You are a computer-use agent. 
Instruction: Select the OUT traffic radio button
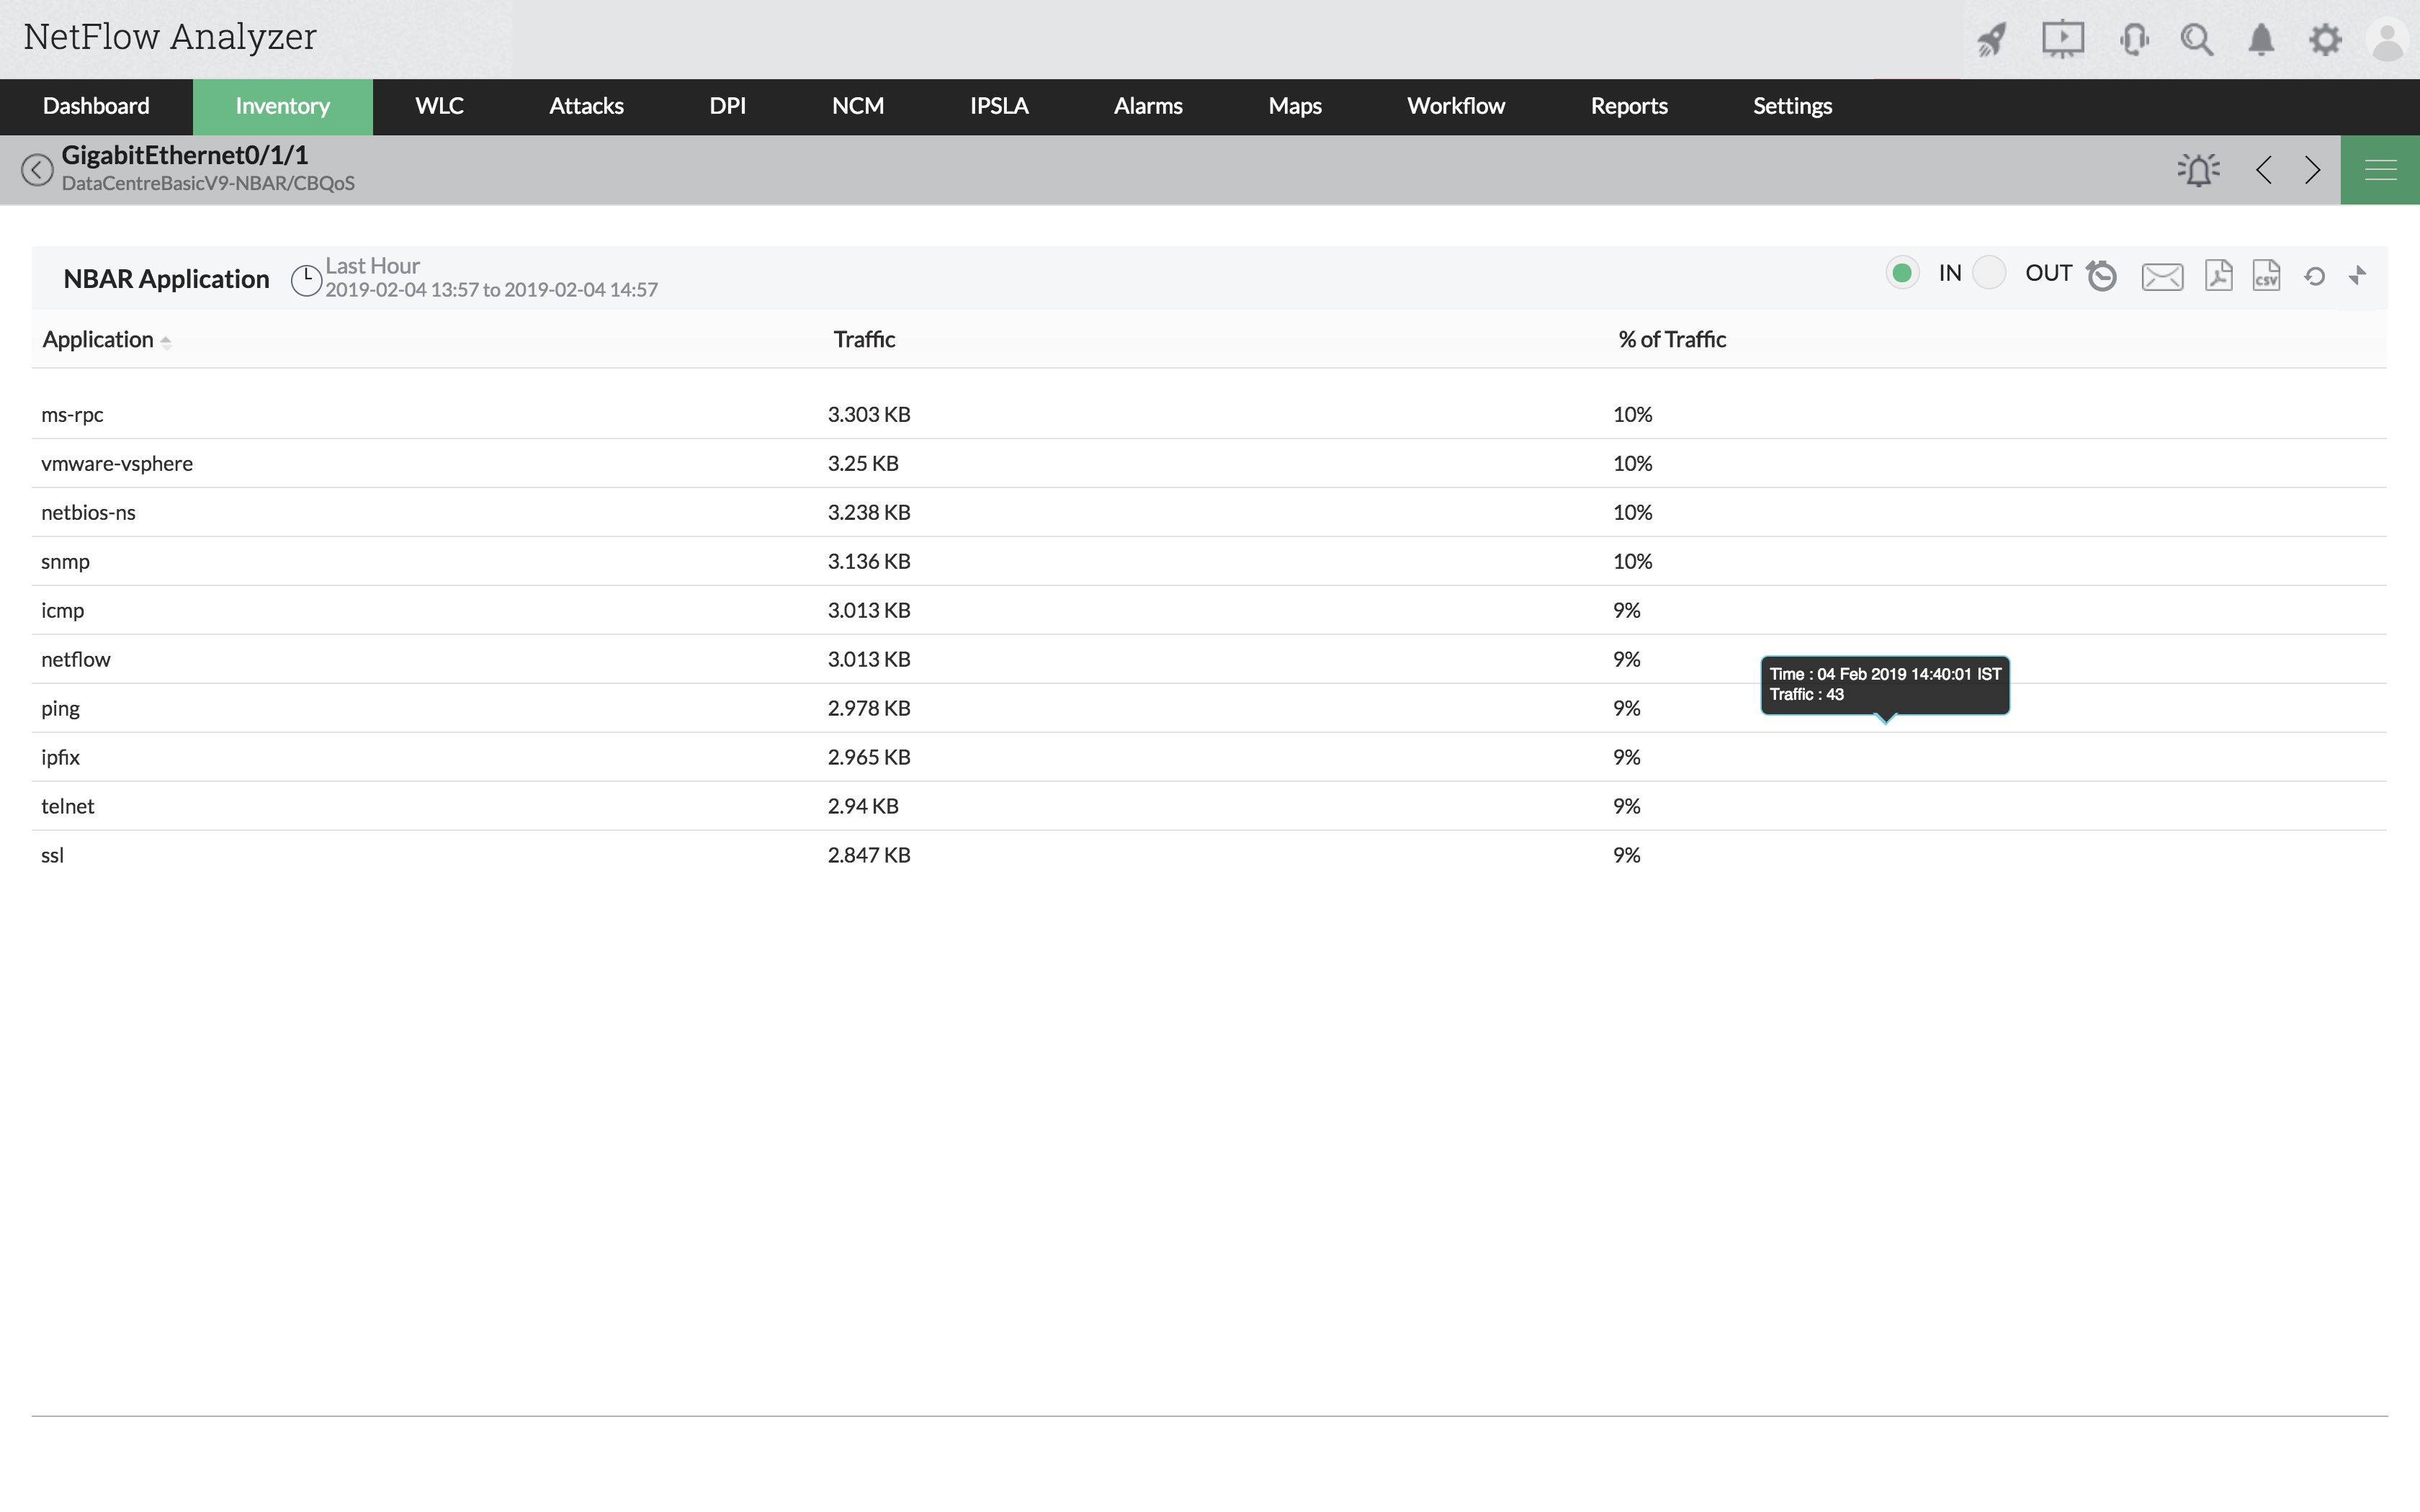coord(1989,273)
